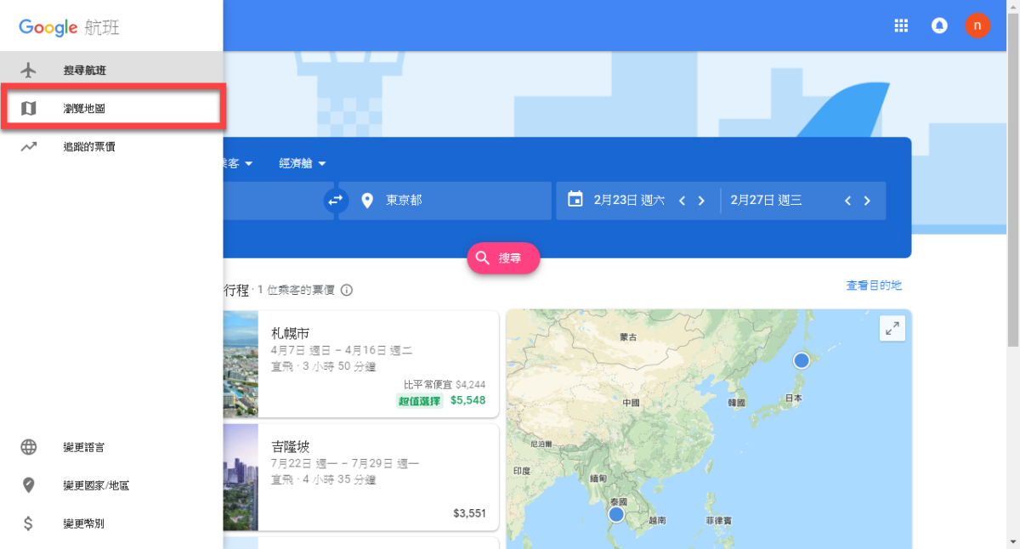Open 變更語言 in the side menu

pos(111,447)
